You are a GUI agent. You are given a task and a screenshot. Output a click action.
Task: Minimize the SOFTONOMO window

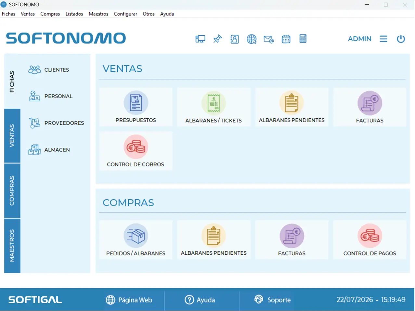367,5
